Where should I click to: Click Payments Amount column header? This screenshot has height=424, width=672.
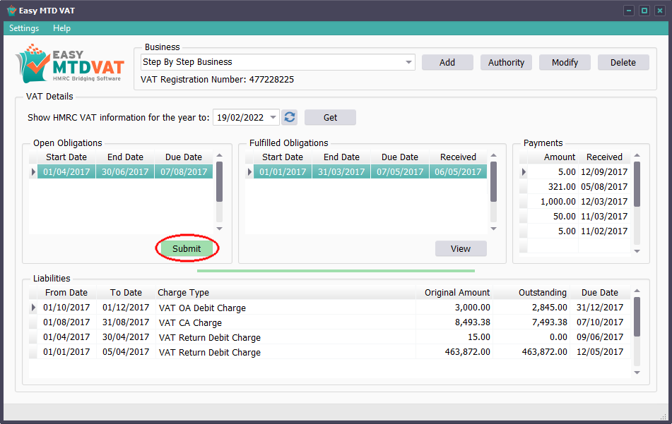coord(553,157)
